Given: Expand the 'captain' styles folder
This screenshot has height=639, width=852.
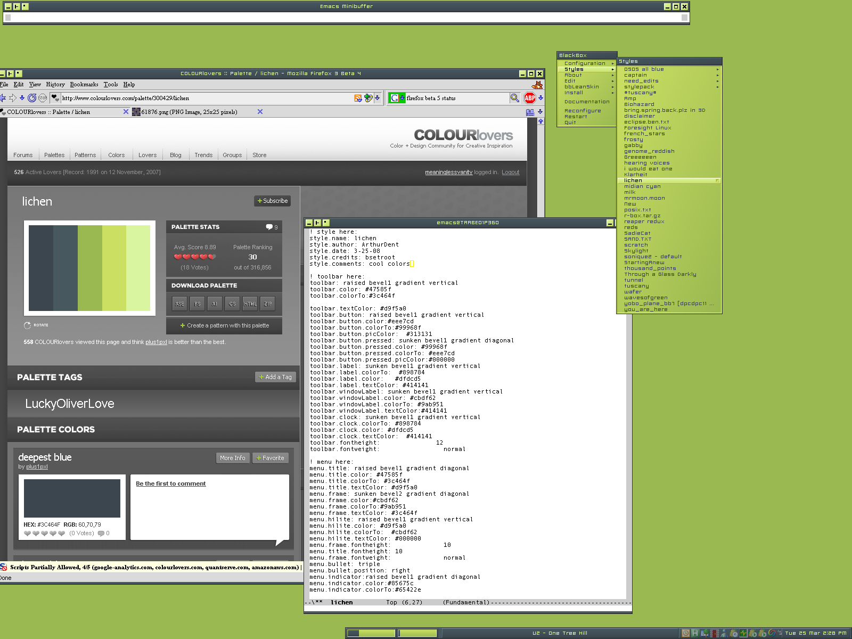Looking at the screenshot, I should (x=669, y=75).
